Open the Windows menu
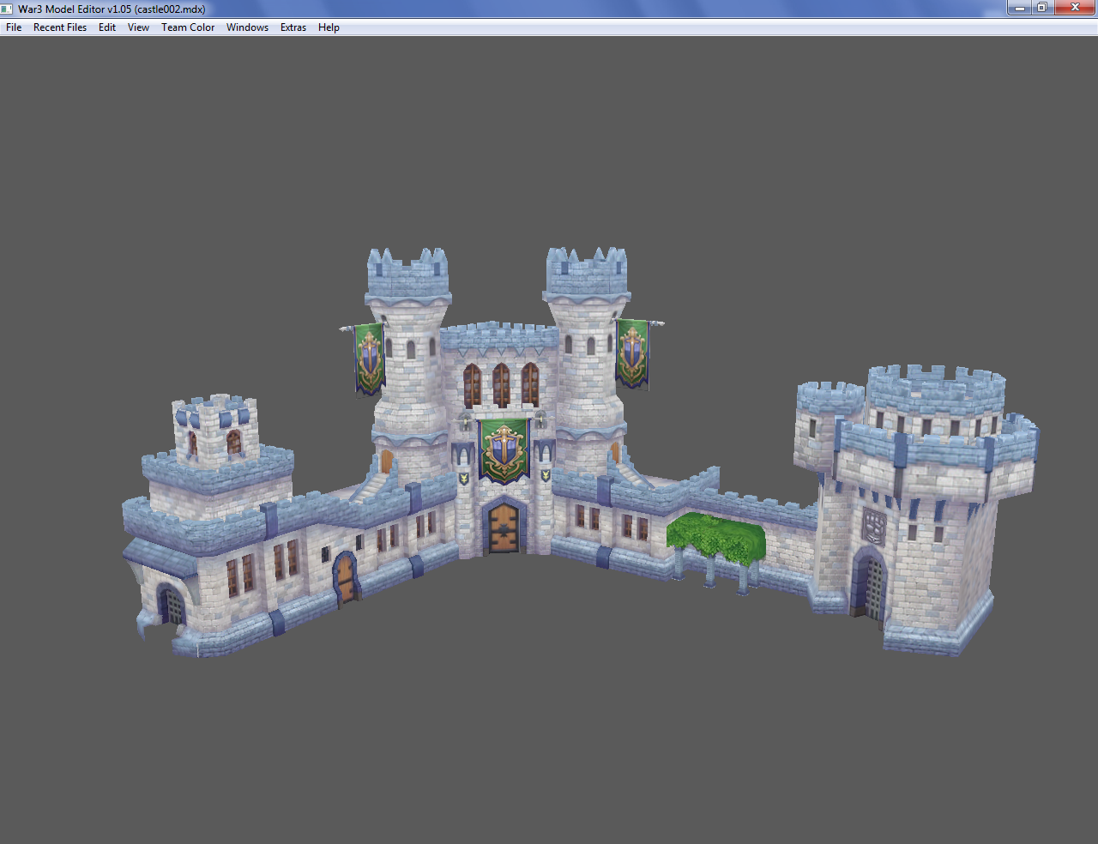 247,27
